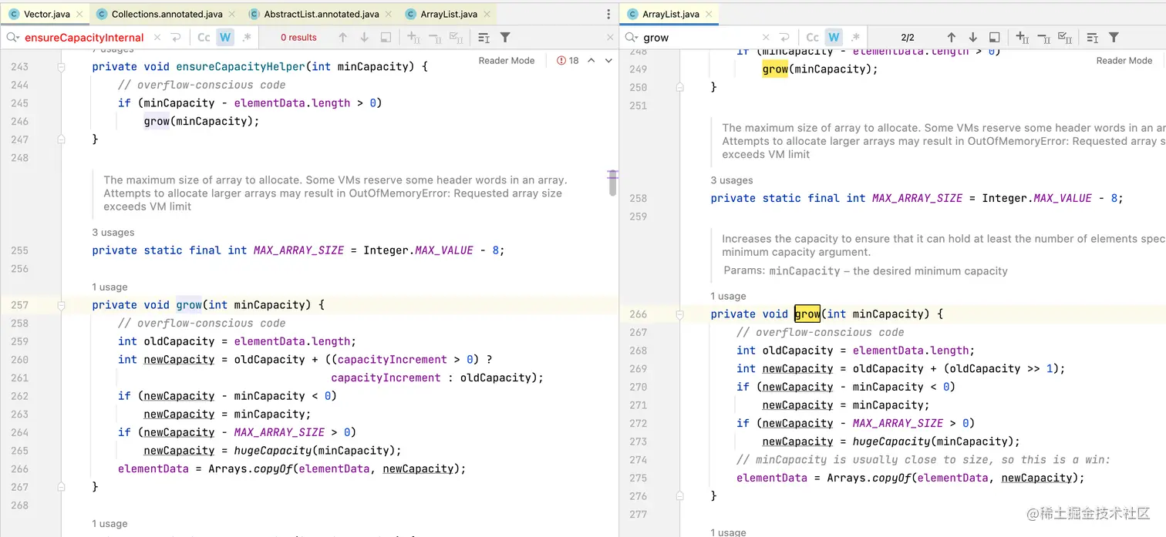Toggle Regex option in left search bar
1166x537 pixels.
tap(247, 37)
